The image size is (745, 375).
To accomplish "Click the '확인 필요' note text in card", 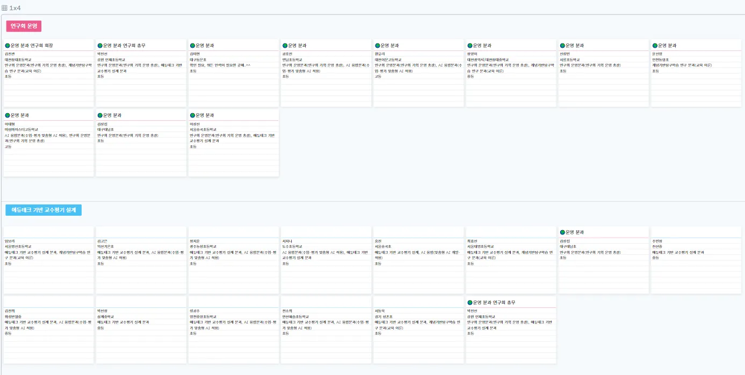I will pyautogui.click(x=220, y=65).
